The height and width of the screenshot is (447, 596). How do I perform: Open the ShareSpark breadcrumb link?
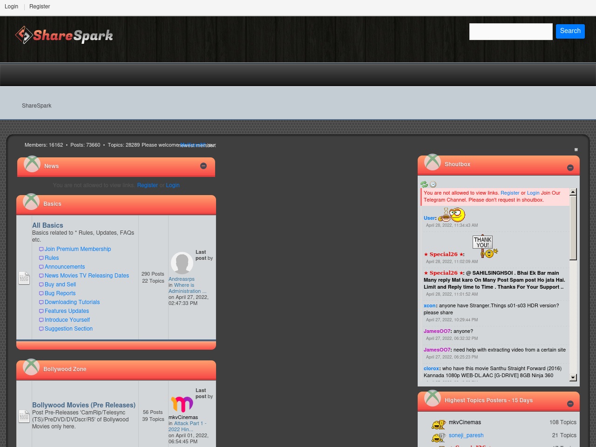[x=37, y=106]
